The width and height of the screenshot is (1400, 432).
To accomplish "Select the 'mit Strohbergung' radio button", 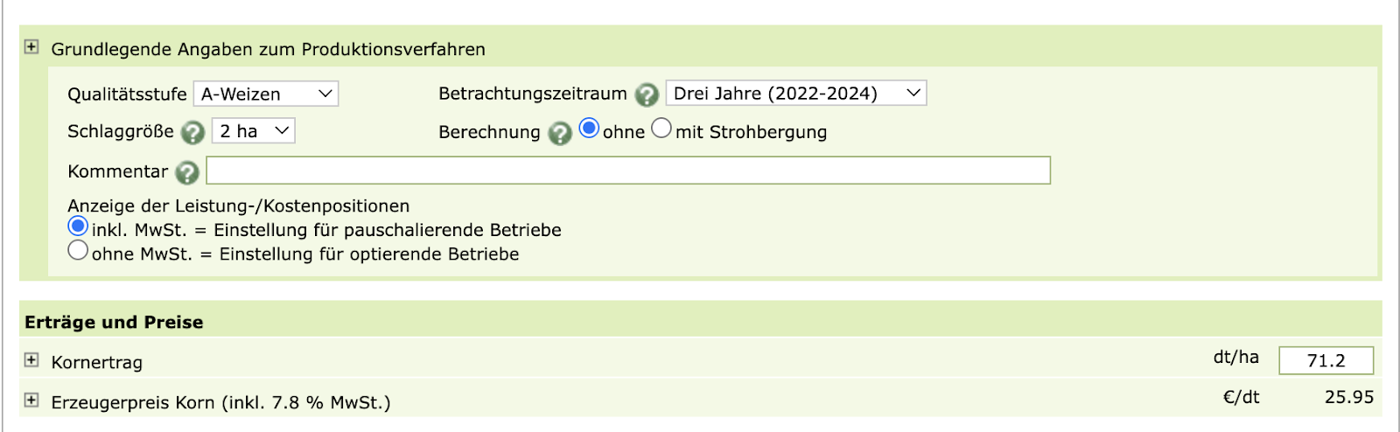I will tap(661, 129).
